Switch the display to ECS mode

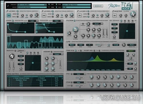pyautogui.click(x=56, y=4)
